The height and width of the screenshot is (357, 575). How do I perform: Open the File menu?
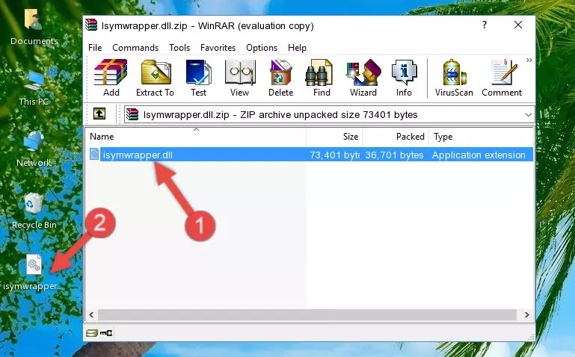point(95,48)
